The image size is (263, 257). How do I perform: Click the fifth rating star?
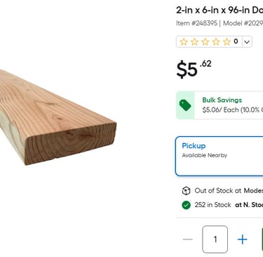pos(227,41)
